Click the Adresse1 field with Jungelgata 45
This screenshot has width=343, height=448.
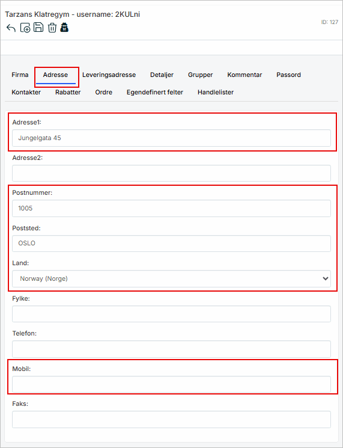pos(172,138)
